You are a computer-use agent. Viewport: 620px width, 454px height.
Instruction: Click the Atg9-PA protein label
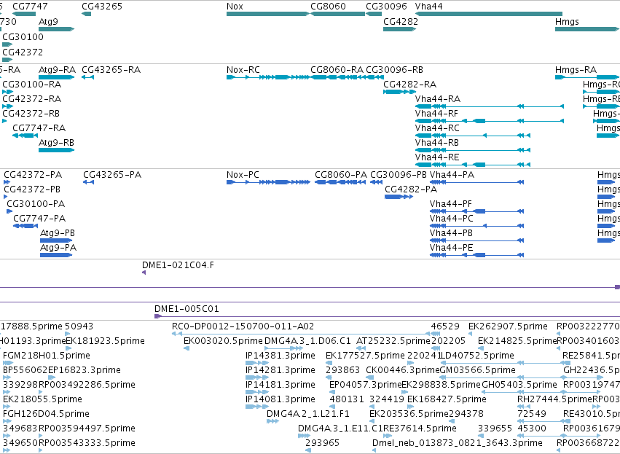click(x=58, y=248)
